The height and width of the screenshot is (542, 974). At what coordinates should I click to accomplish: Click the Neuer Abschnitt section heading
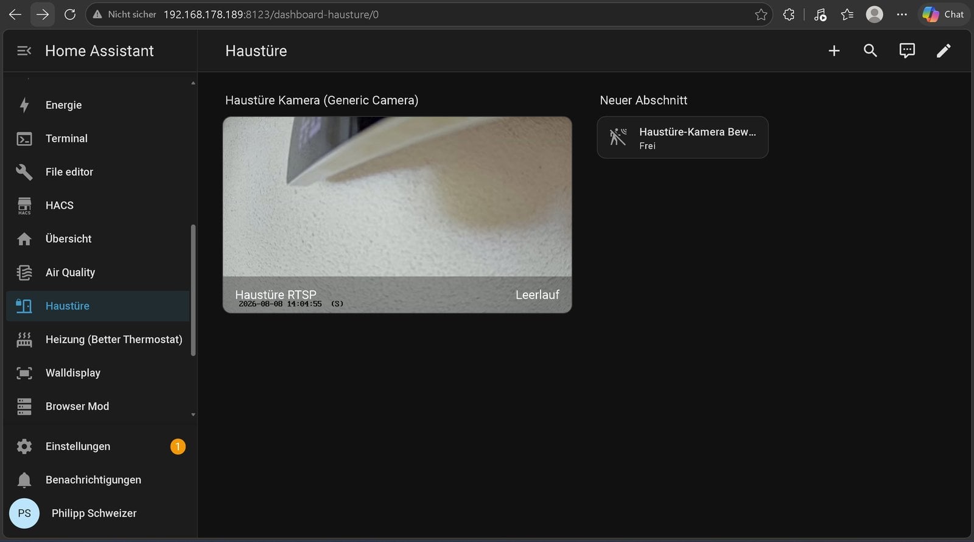coord(643,100)
